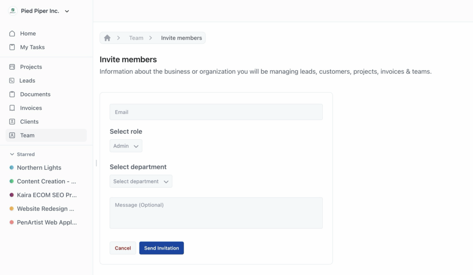Image resolution: width=473 pixels, height=275 pixels.
Task: Open the Northern Lights starred project
Action: tap(39, 168)
